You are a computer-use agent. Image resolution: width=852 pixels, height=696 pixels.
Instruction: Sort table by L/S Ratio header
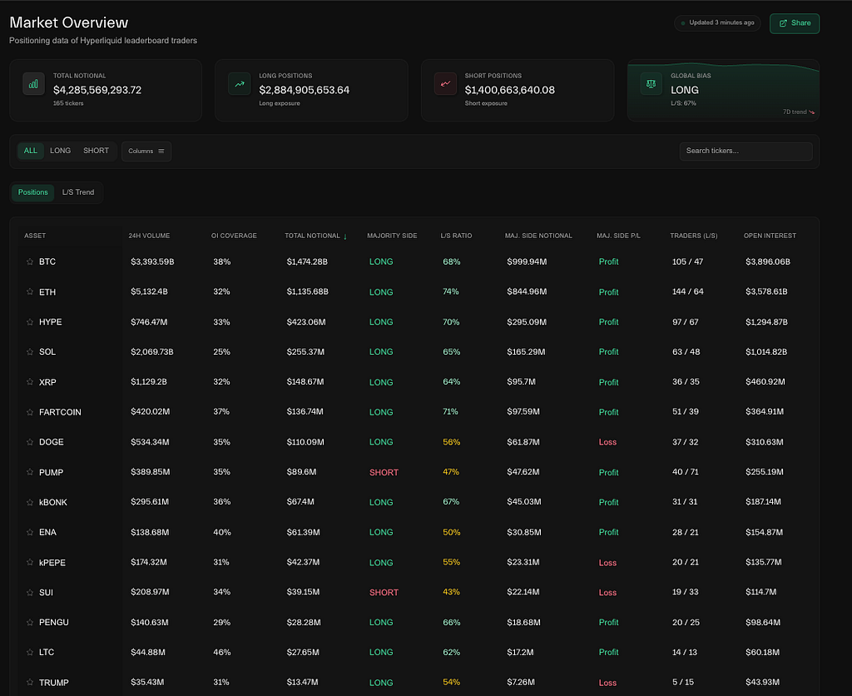[456, 236]
